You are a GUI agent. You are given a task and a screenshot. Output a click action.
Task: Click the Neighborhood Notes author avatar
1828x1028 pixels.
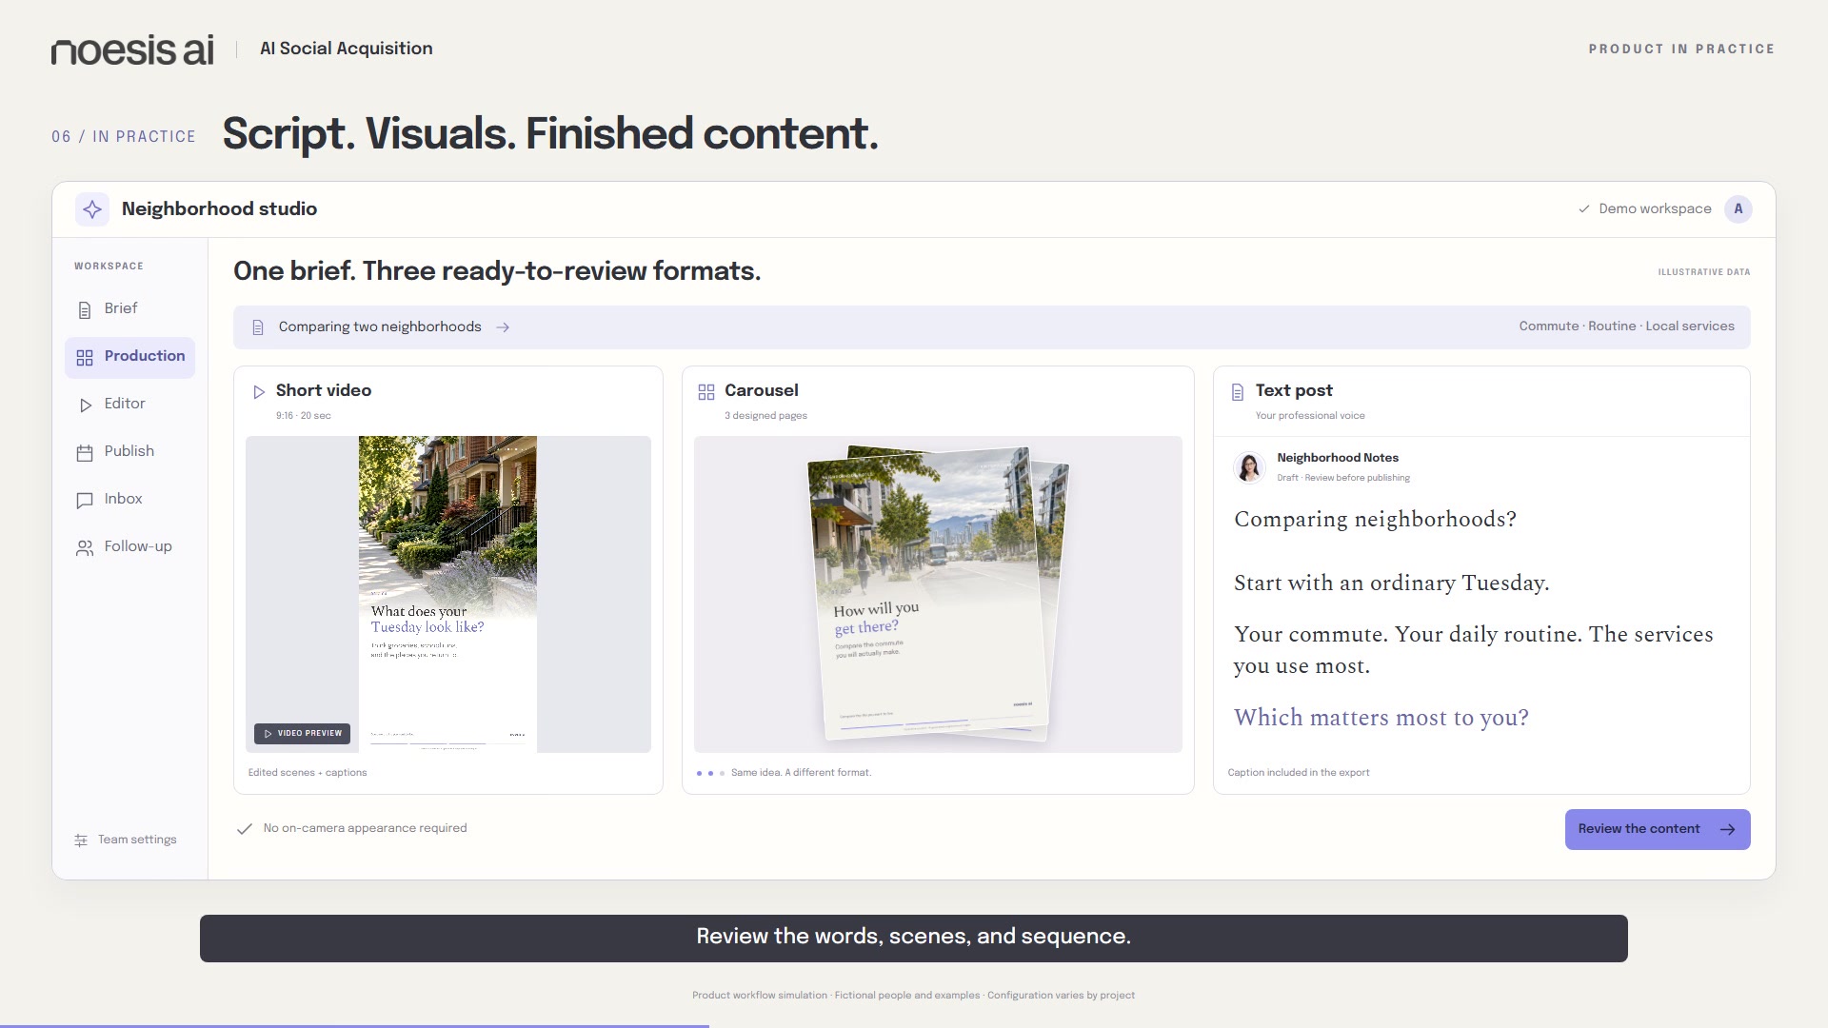1249,466
